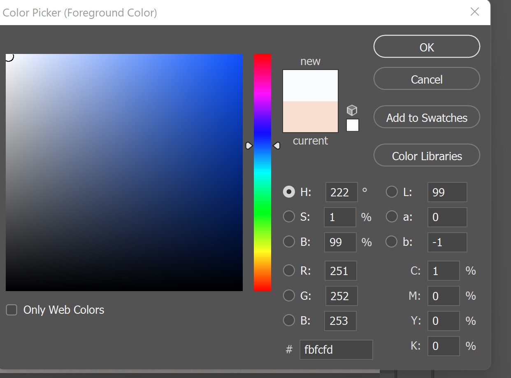511x378 pixels.
Task: Click Add to Swatches button
Action: [427, 117]
